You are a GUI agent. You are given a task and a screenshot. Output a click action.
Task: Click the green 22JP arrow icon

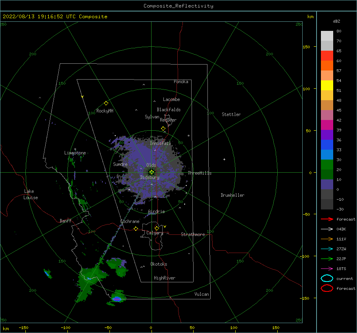pyautogui.click(x=327, y=259)
